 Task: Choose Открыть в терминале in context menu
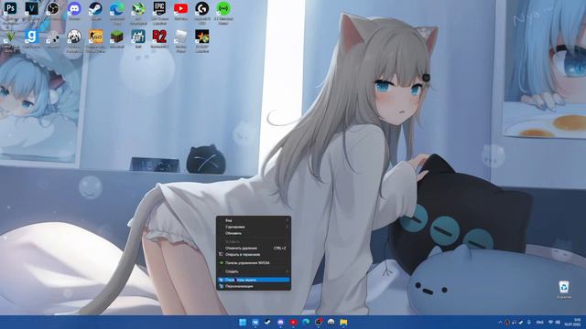[254, 254]
